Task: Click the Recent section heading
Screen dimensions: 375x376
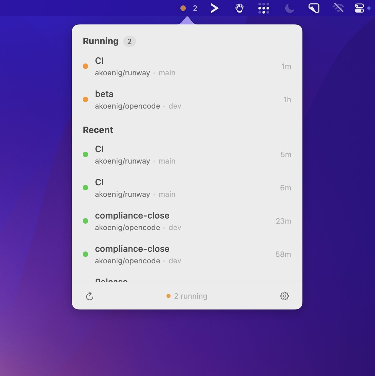Action: pos(98,130)
